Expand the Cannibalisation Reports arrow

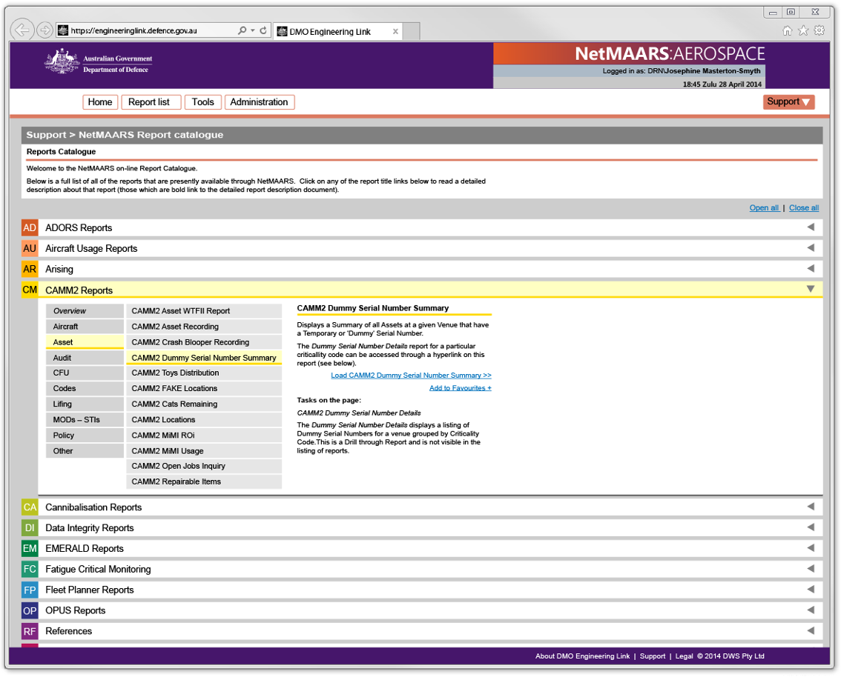tap(811, 507)
